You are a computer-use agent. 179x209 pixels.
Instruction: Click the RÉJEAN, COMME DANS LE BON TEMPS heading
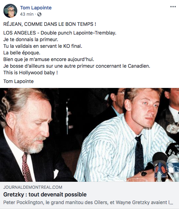pos(50,24)
